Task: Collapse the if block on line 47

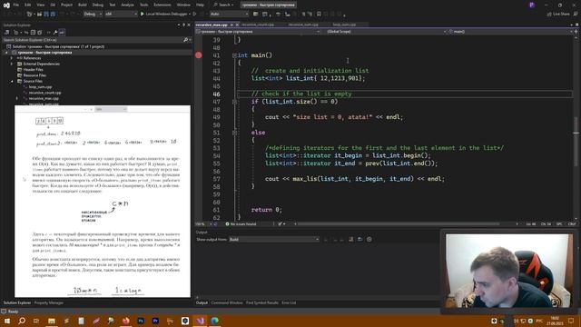Action: (234, 102)
